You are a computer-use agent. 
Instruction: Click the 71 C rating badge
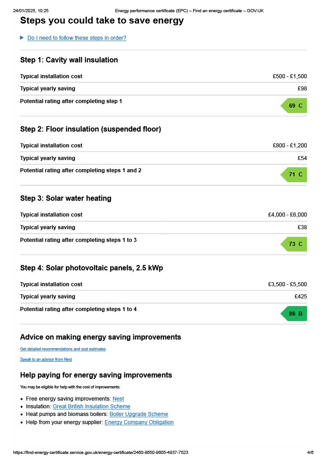point(295,175)
